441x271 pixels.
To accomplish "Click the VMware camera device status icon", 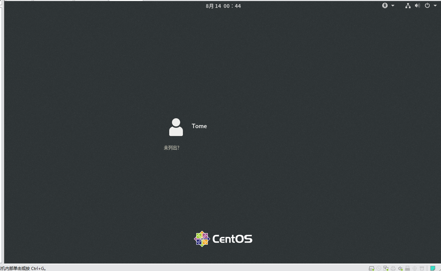I will tap(415, 268).
